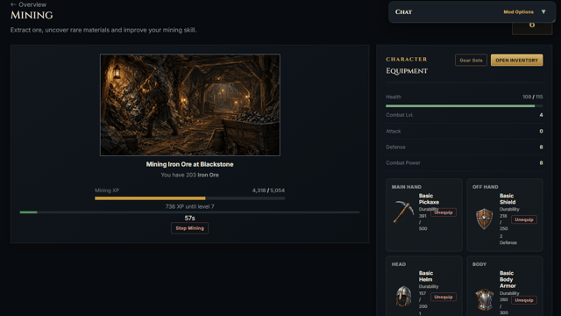Click 'You have 203 Iron Ore' text
Viewport: 561px width, 316px height.
click(189, 175)
